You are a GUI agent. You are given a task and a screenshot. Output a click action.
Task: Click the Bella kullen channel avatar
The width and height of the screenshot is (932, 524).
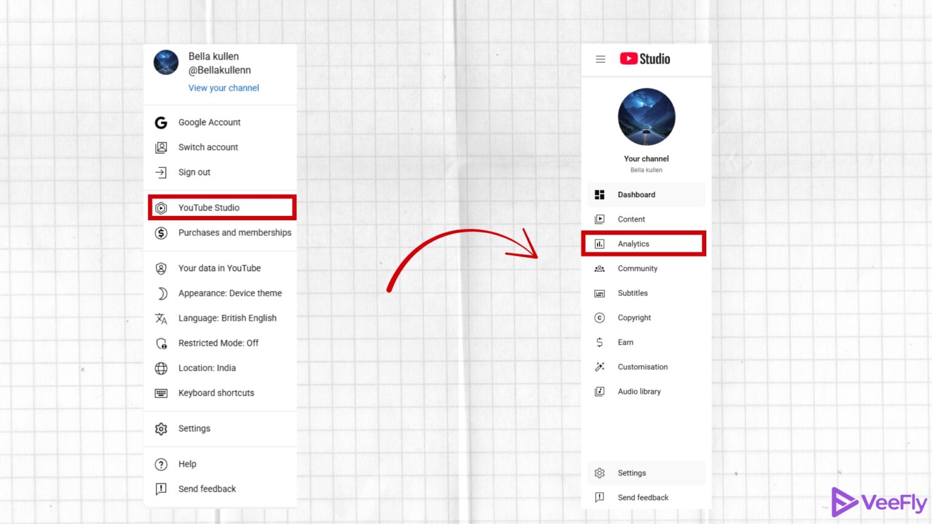pyautogui.click(x=166, y=62)
